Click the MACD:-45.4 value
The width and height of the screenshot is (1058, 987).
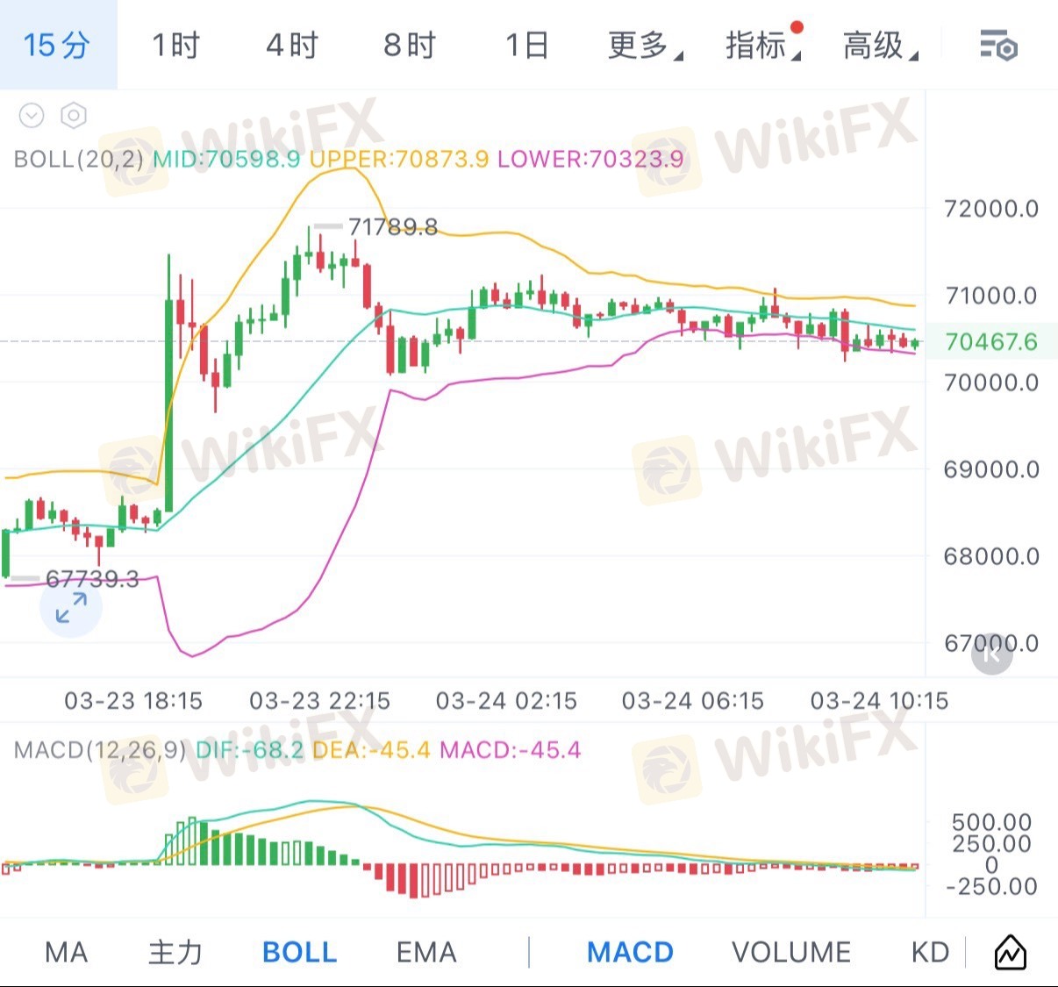pyautogui.click(x=511, y=750)
